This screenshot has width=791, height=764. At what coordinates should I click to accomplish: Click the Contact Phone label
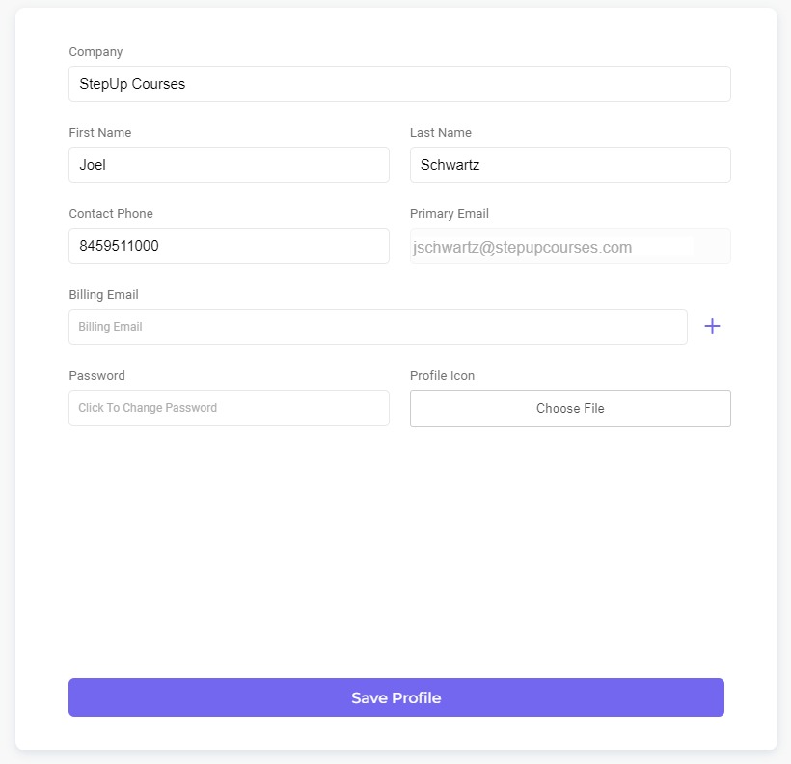pyautogui.click(x=111, y=213)
